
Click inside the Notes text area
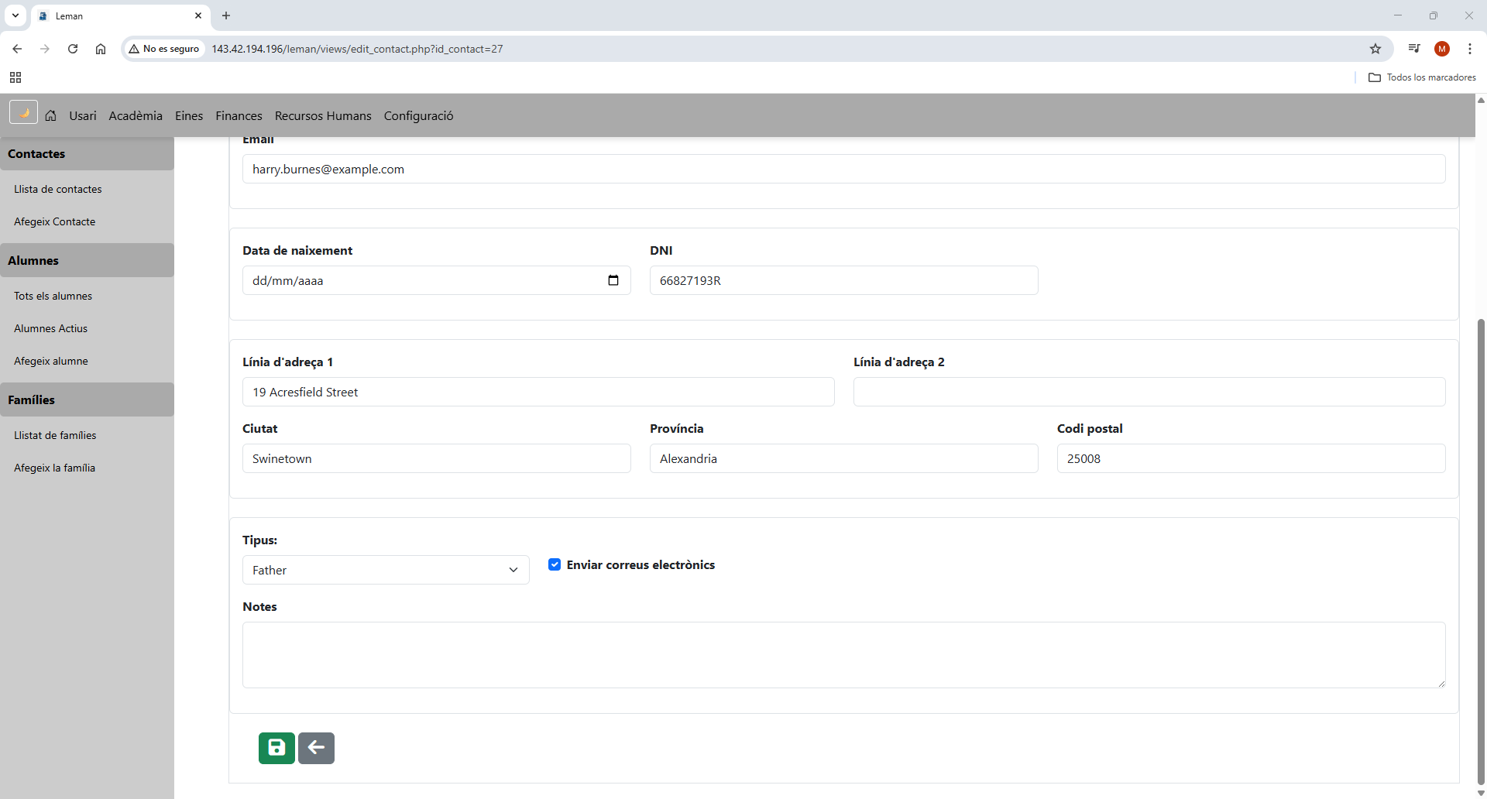[x=843, y=655]
